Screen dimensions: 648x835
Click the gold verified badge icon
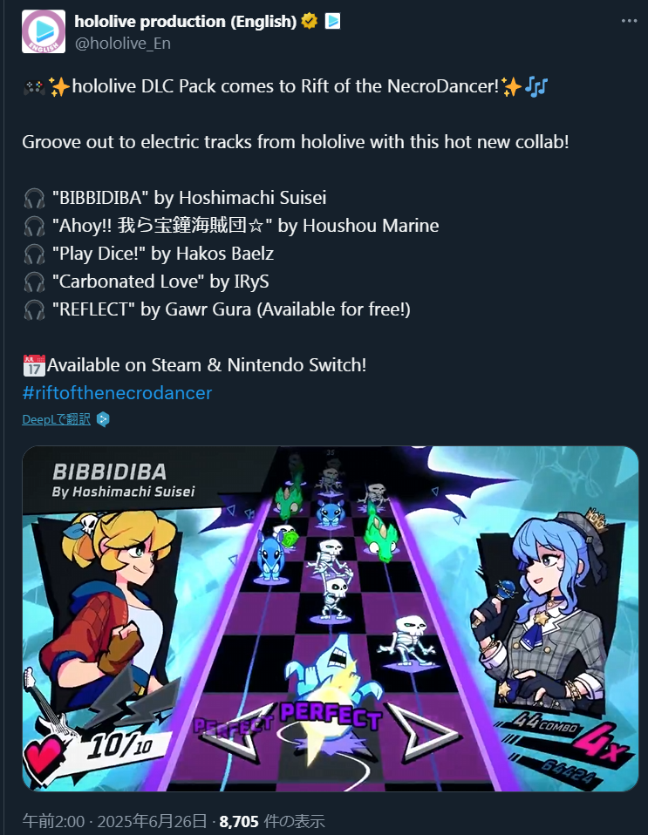coord(310,21)
